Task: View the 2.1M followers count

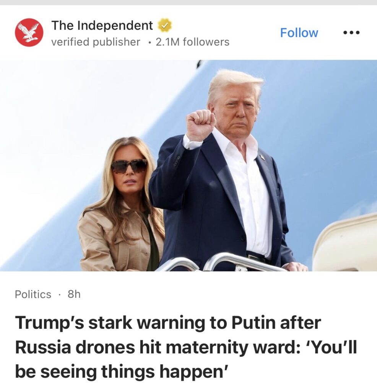Action: 192,42
